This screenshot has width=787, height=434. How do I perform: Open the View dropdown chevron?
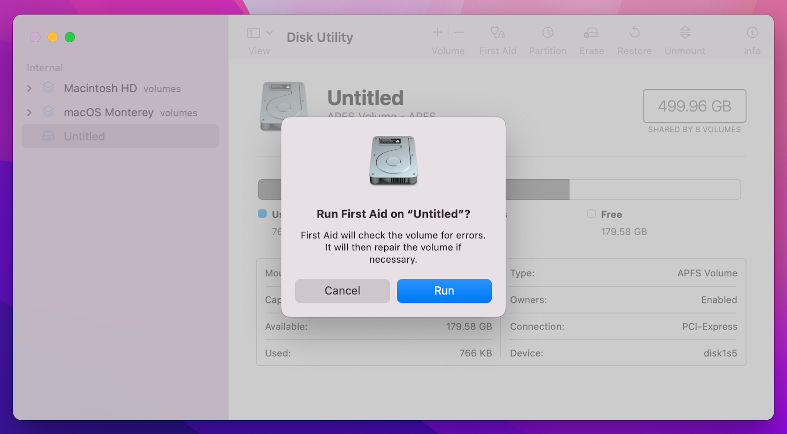270,33
